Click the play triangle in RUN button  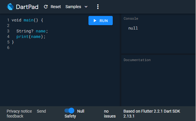[95, 21]
